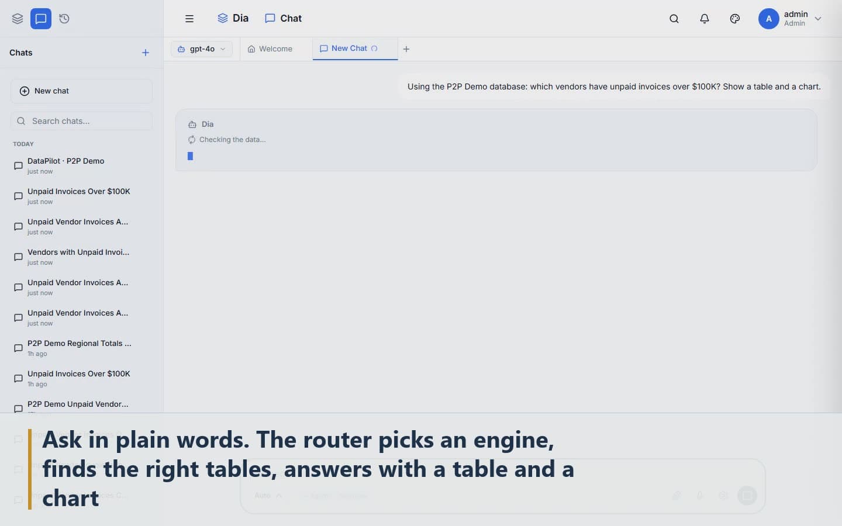
Task: Click the Dia logo in the top bar
Action: point(233,19)
